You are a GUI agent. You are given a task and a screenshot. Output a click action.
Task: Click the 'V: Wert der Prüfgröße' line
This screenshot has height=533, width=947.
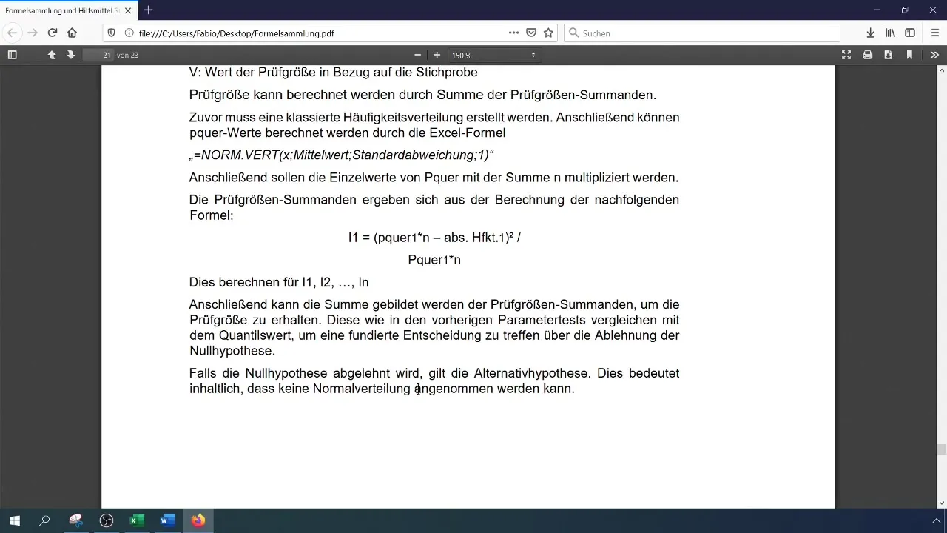point(333,73)
